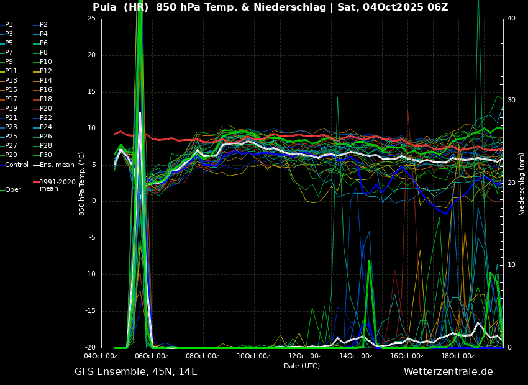Select the P16 legend entry
Image resolution: width=528 pixels, height=385 pixels.
coord(45,90)
